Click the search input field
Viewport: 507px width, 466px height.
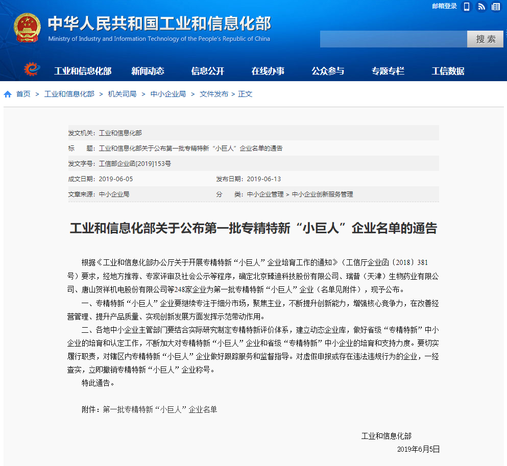tap(393, 39)
